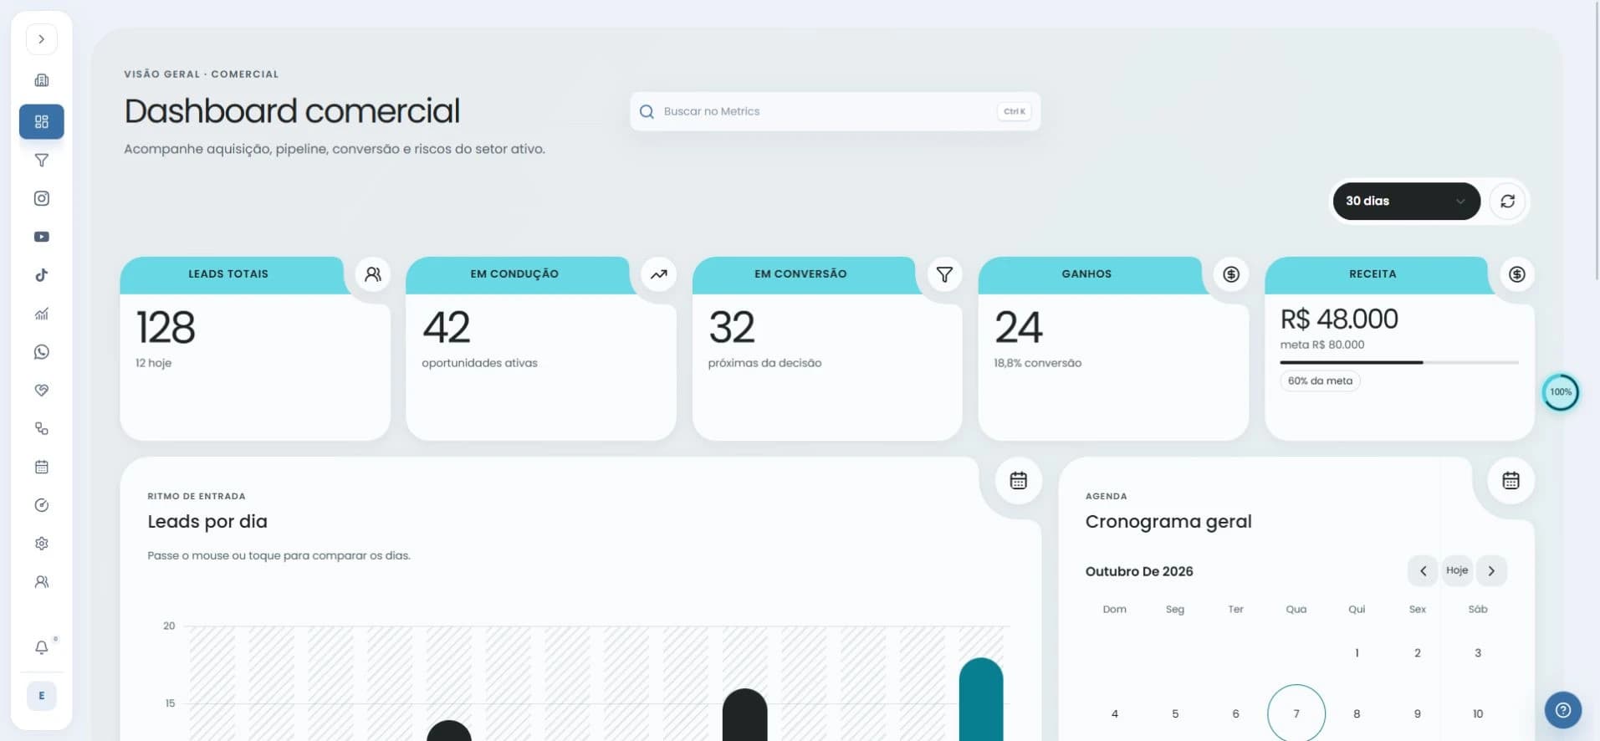Open the users icon in sidebar
The width and height of the screenshot is (1600, 741).
click(x=42, y=582)
